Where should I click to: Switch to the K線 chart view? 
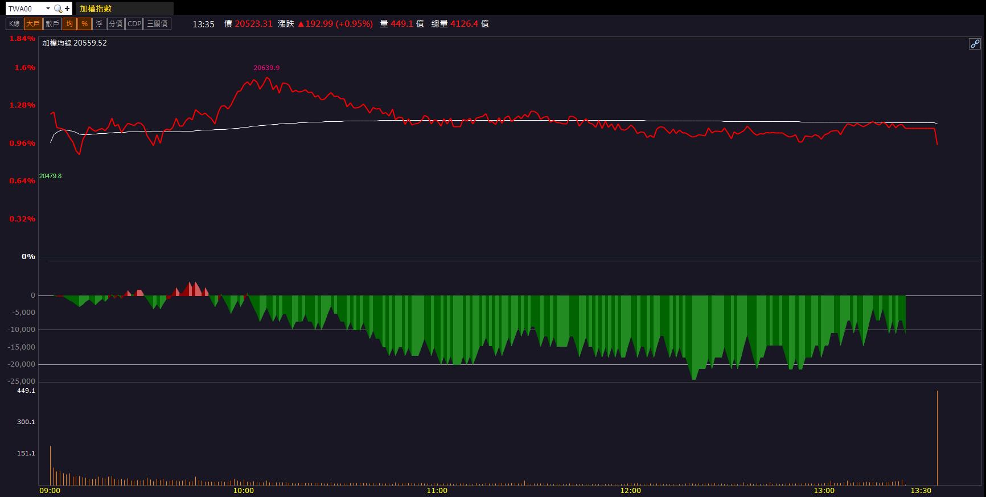tap(14, 24)
